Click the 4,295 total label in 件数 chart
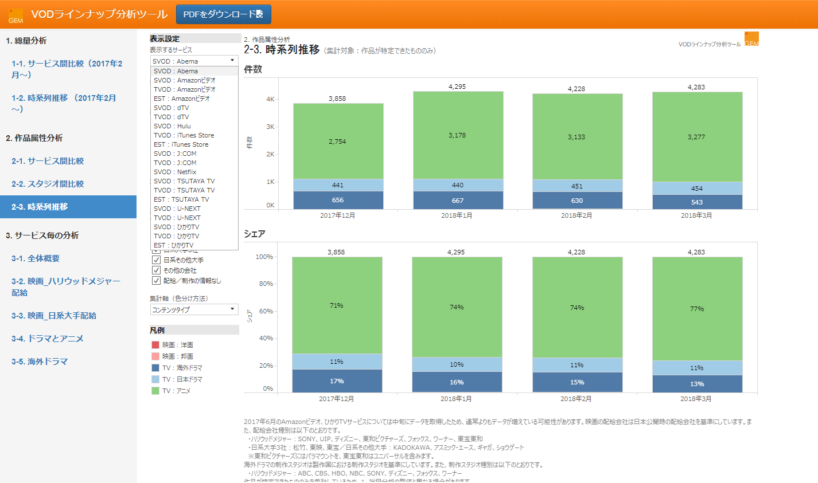 click(x=457, y=87)
